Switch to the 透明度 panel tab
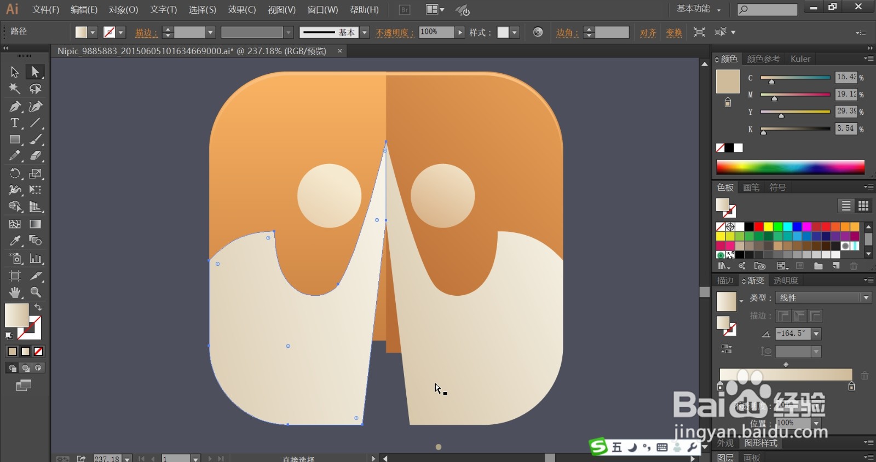Viewport: 876px width, 462px height. click(786, 280)
